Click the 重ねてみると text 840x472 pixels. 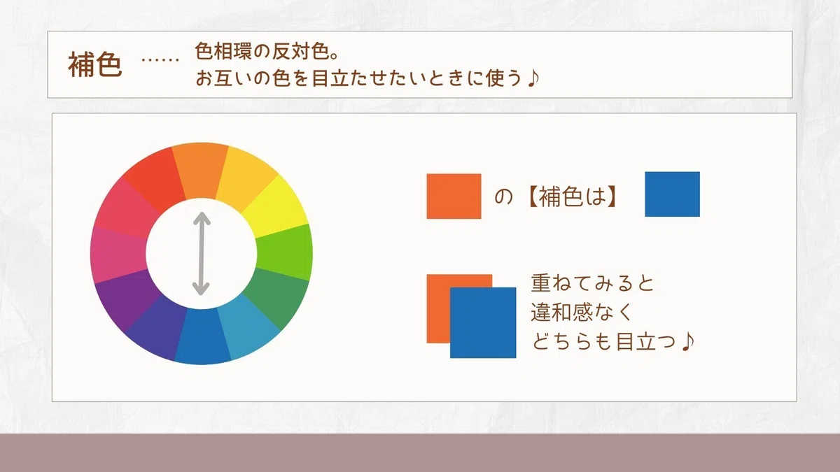(592, 284)
